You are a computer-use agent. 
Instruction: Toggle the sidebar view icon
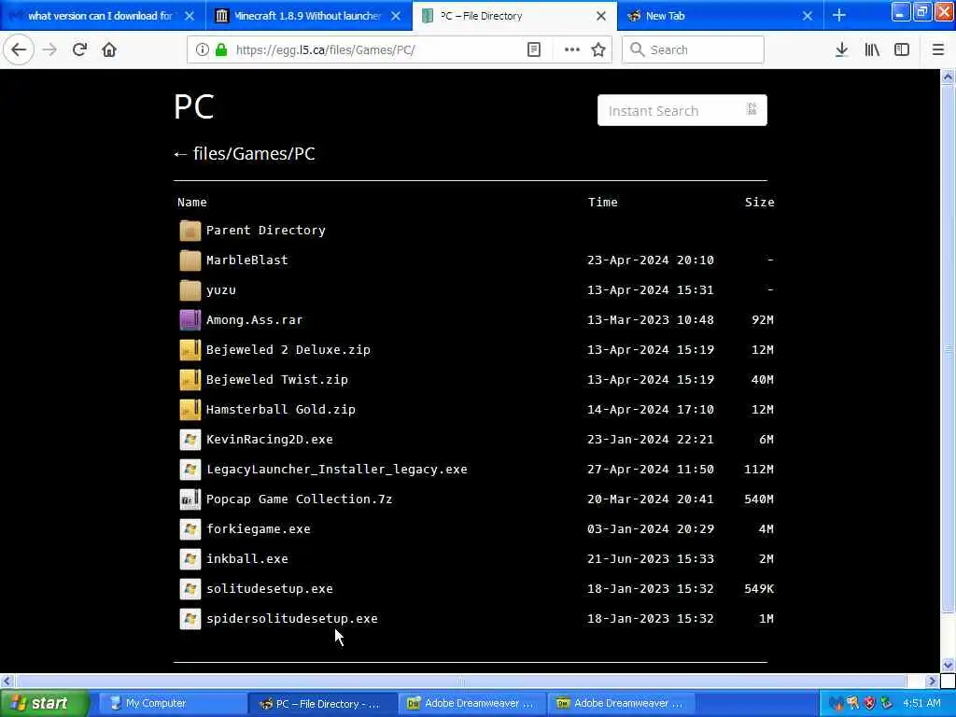(902, 50)
